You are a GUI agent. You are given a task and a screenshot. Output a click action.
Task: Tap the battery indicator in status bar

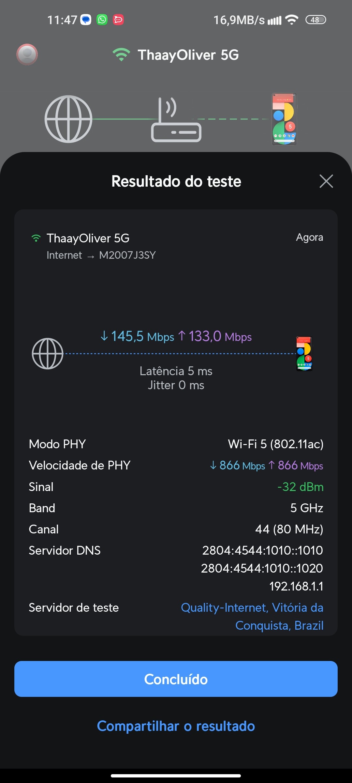[315, 20]
